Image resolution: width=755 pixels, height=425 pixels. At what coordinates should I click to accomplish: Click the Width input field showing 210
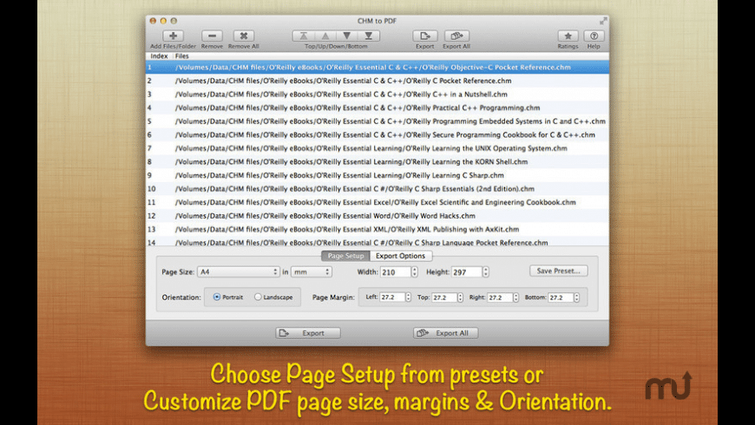pyautogui.click(x=396, y=272)
